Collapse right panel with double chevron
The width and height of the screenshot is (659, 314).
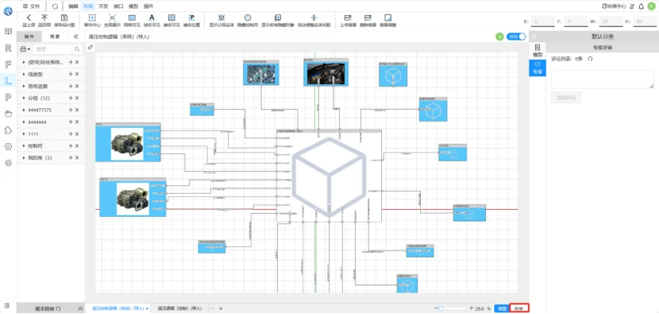pos(534,37)
